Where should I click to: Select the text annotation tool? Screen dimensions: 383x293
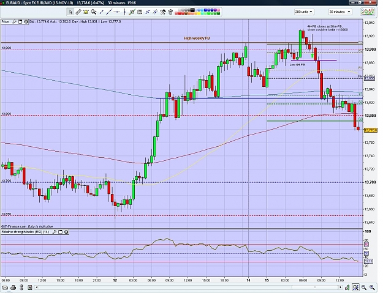140,12
